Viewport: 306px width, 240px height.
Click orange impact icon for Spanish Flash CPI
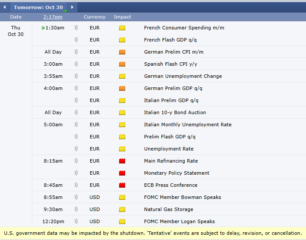tap(122, 64)
